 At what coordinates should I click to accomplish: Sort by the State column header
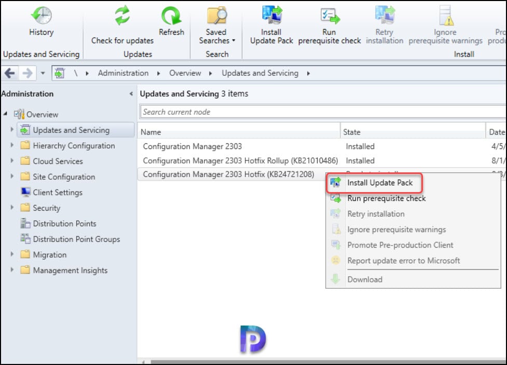413,132
